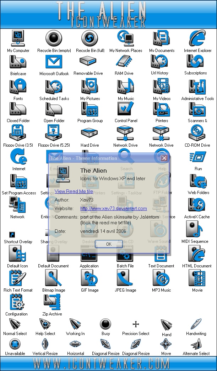
Task: Select the MIDI Sequence icon
Action: pyautogui.click(x=195, y=229)
